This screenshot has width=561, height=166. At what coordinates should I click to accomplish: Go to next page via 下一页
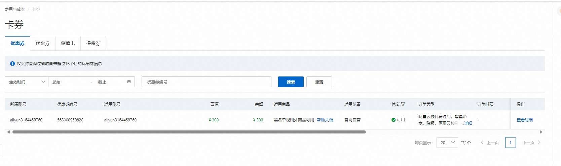coord(531,143)
